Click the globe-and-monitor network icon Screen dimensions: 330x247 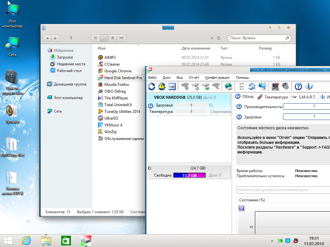262,86
